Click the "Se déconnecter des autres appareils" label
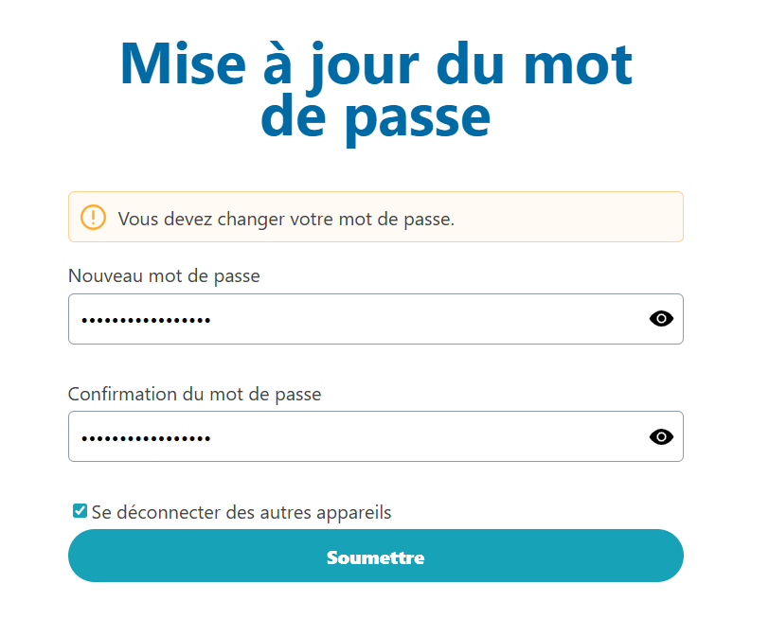This screenshot has width=769, height=619. point(241,512)
